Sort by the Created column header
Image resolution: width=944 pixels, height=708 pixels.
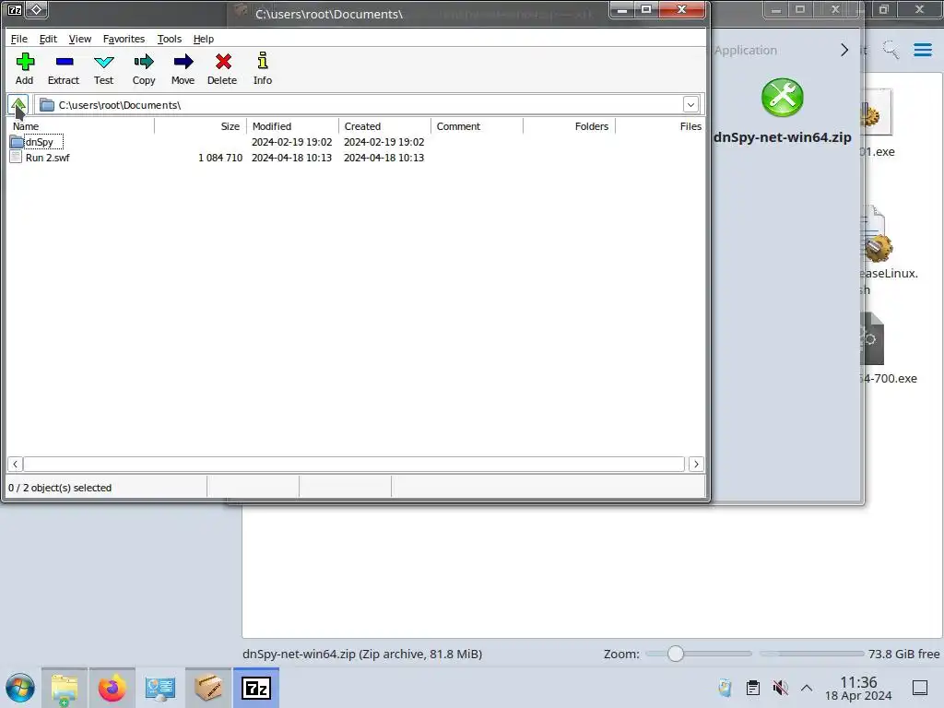click(384, 126)
